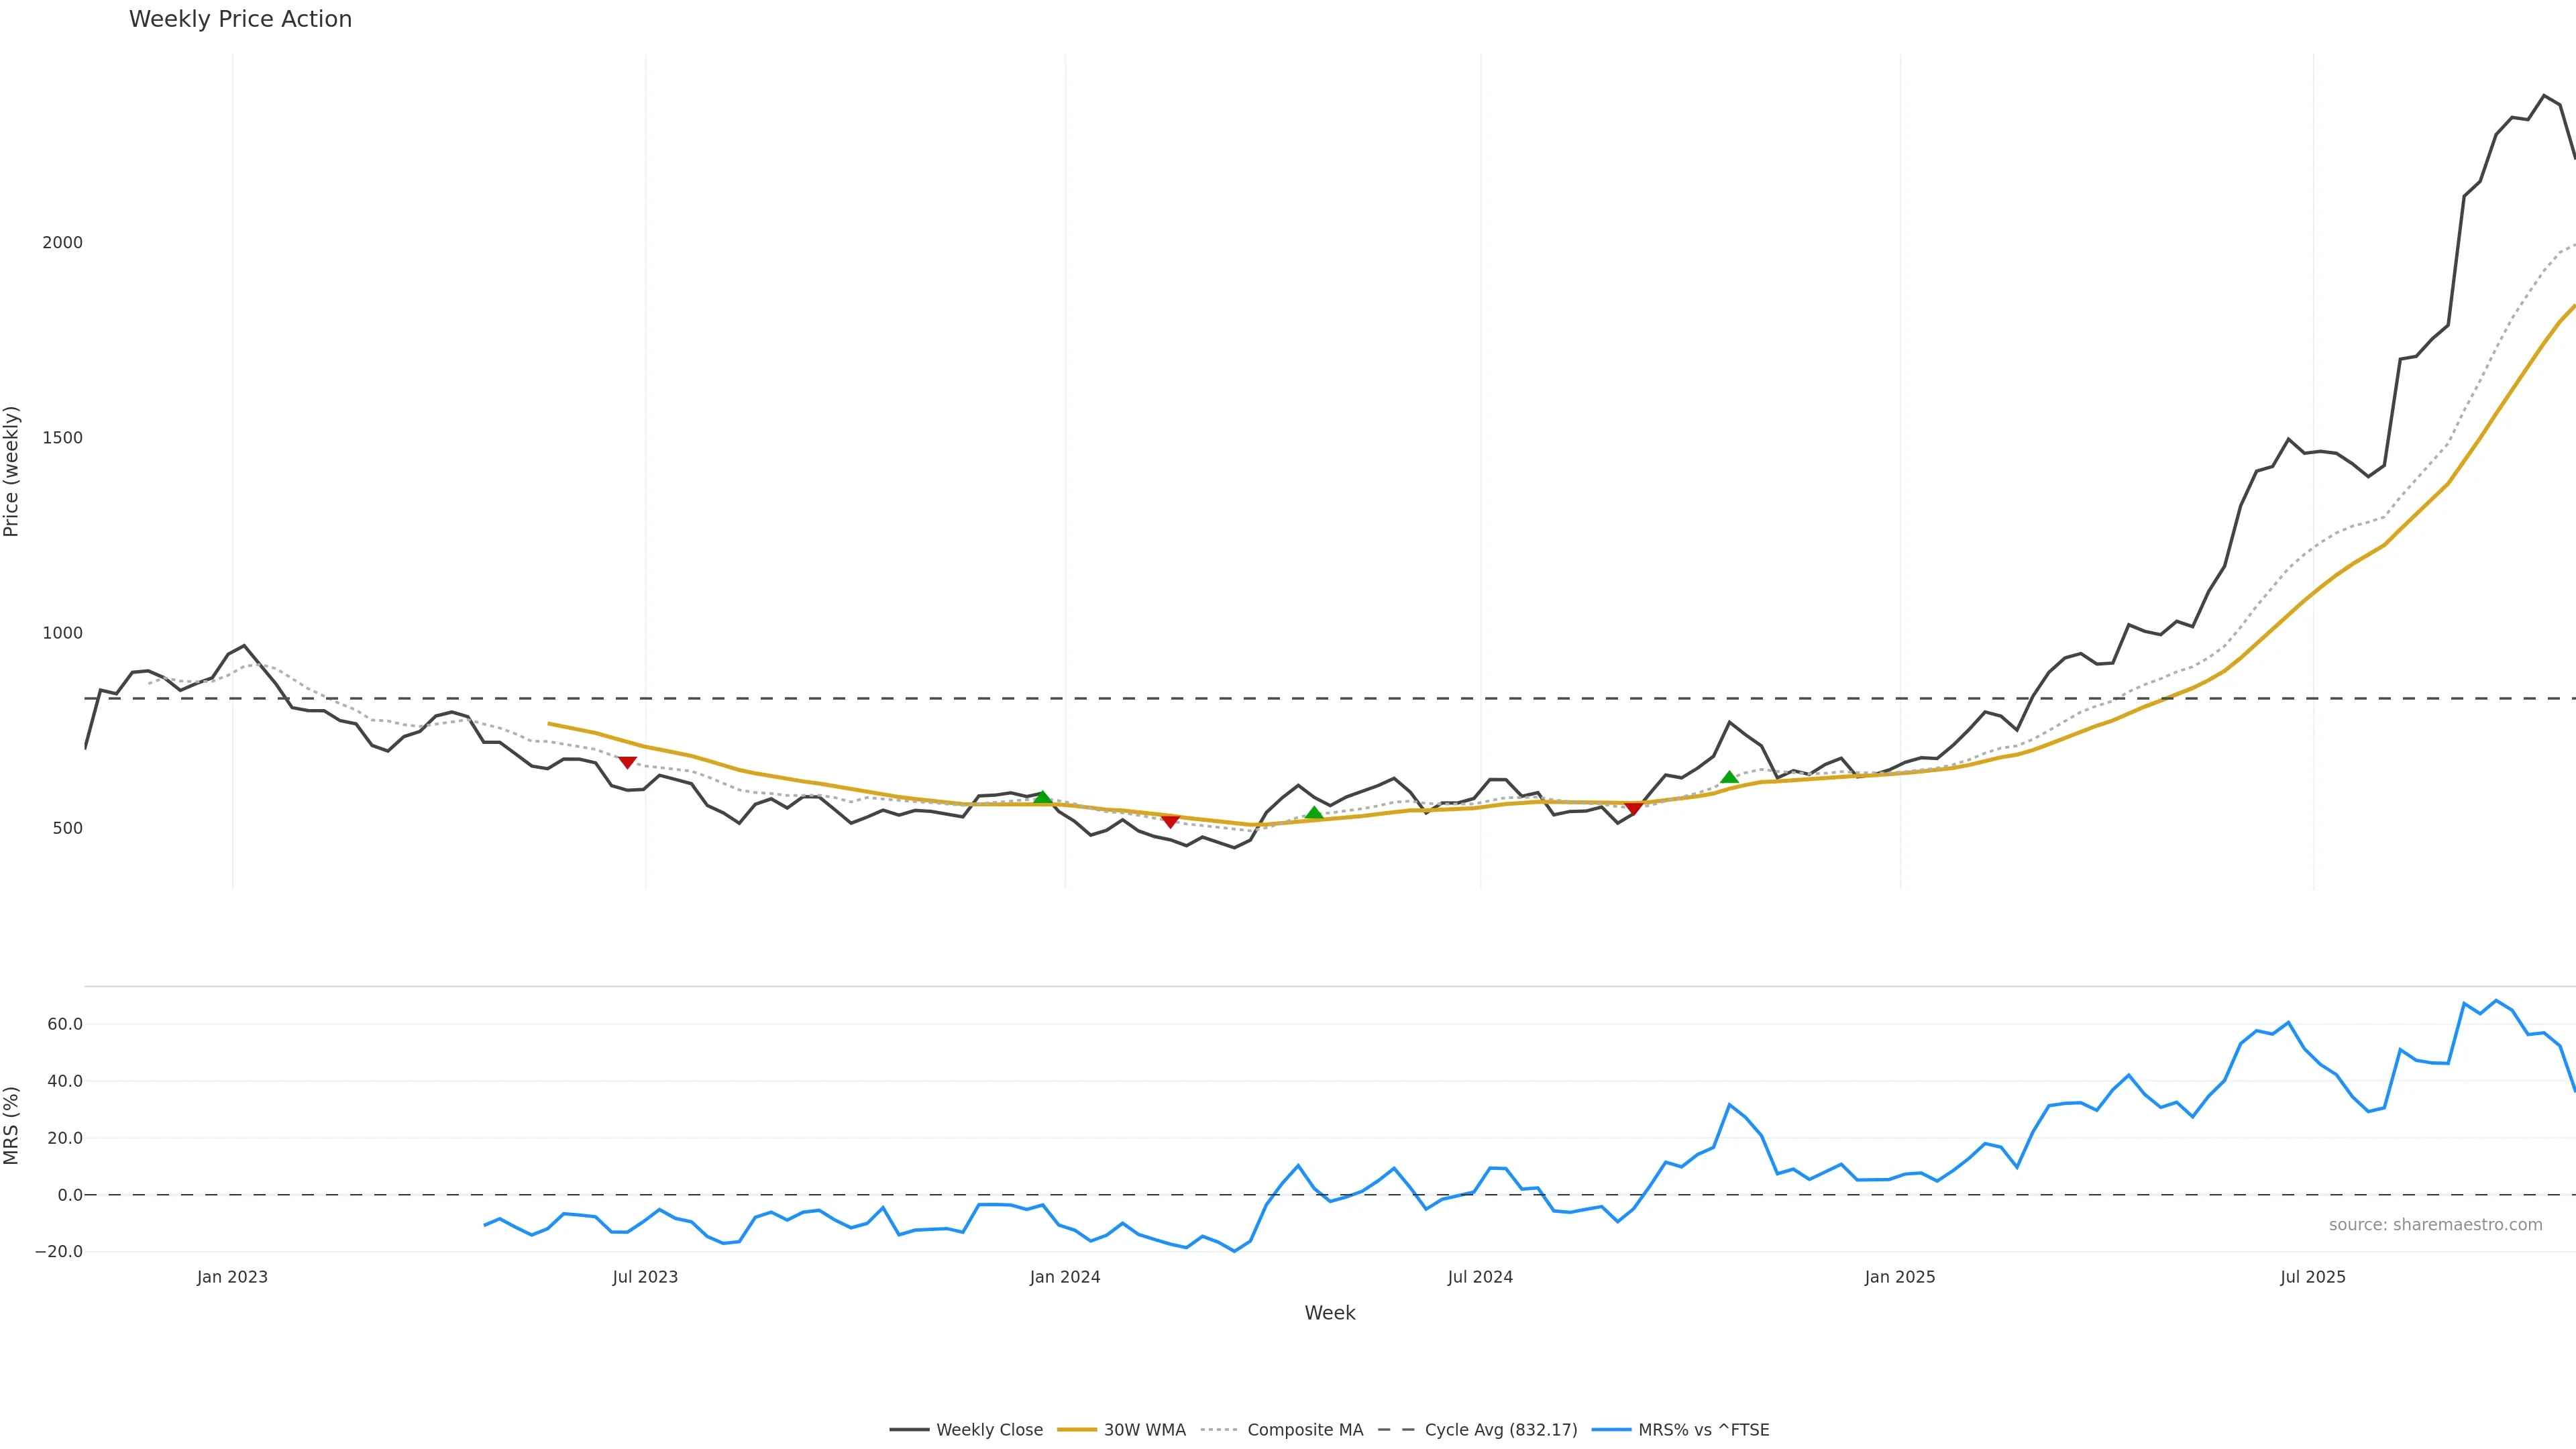
Task: Toggle Composite MA in the legend
Action: tap(1304, 1430)
